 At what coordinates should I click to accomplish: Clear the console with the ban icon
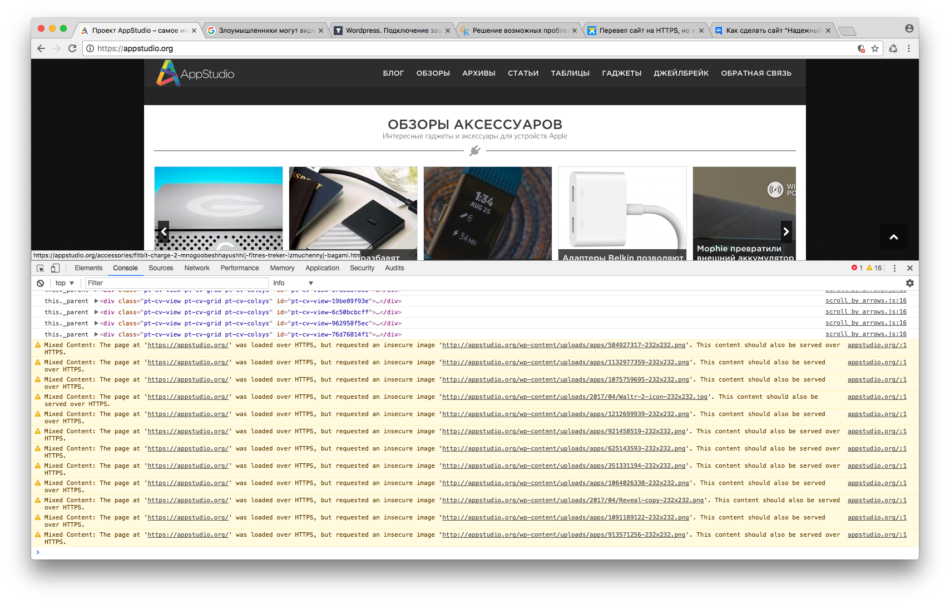tap(40, 283)
